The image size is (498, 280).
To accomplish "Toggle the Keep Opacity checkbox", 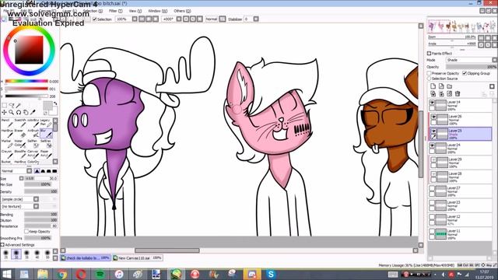I will (x=26, y=232).
